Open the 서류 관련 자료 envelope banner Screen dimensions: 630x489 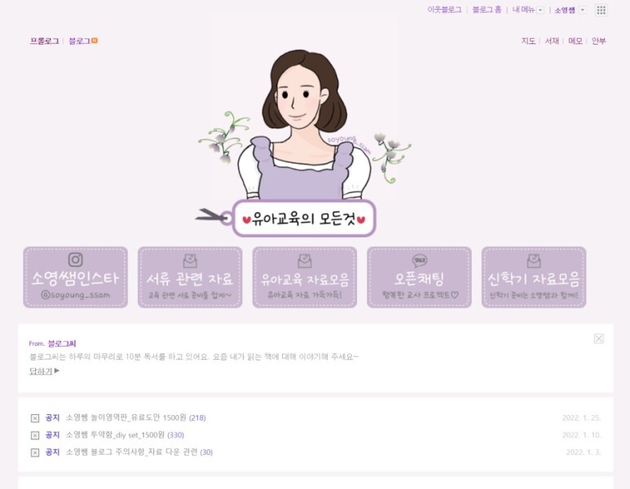(190, 277)
